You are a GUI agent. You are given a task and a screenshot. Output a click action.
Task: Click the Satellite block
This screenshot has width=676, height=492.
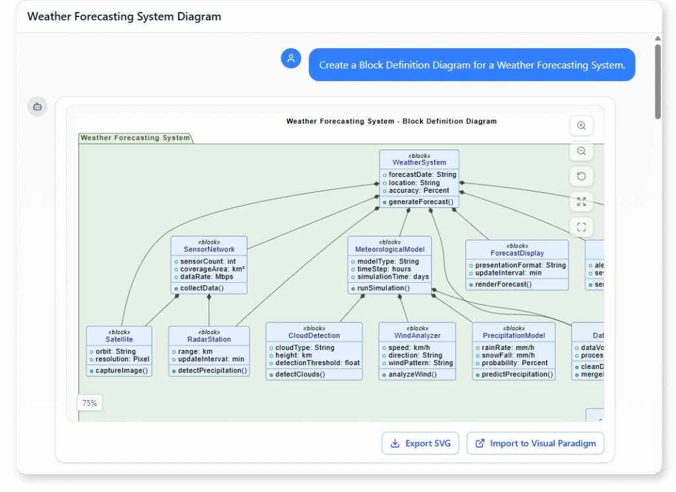pyautogui.click(x=119, y=350)
